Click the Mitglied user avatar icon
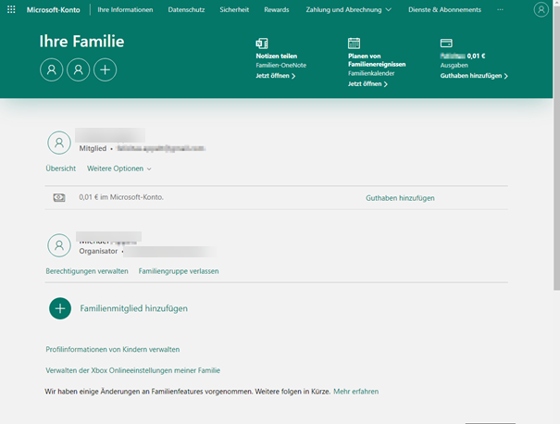The width and height of the screenshot is (560, 424). pos(59,143)
